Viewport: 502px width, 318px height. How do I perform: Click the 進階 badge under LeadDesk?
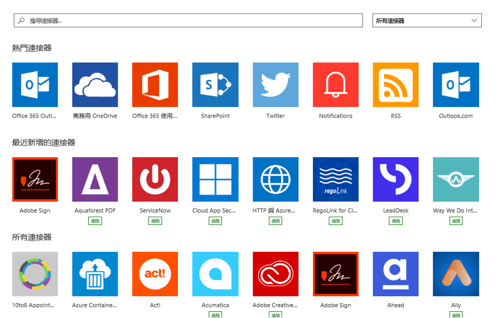(395, 221)
